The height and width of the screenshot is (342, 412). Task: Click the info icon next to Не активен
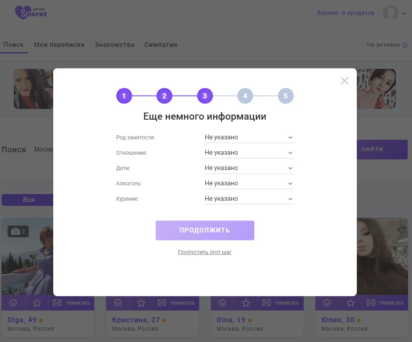tap(405, 45)
